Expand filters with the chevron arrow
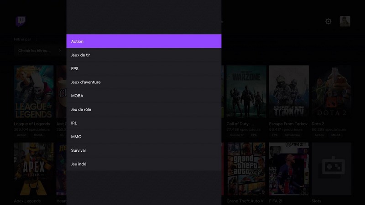365x205 pixels. (x=60, y=51)
